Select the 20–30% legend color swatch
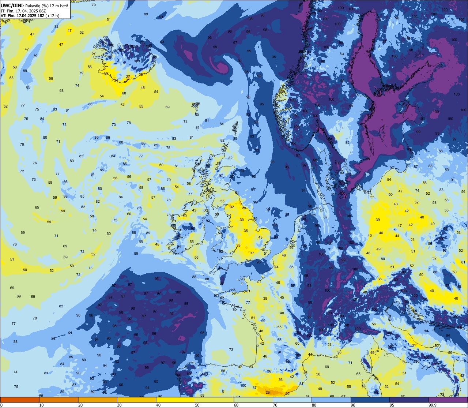The image size is (468, 408). coord(98,400)
